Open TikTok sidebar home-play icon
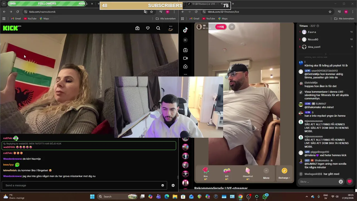 click(x=185, y=66)
